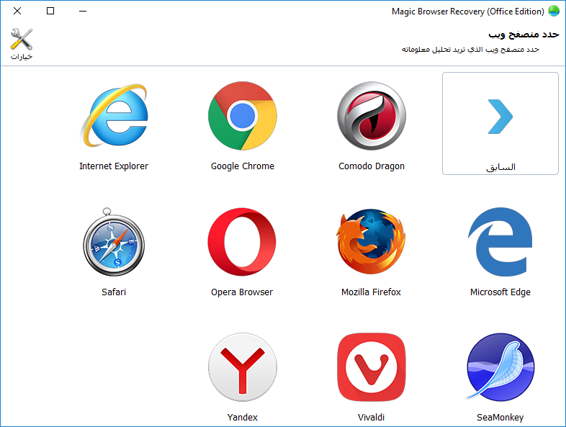Select the Yandex browser icon
Screen dimensions: 566x427
243,367
